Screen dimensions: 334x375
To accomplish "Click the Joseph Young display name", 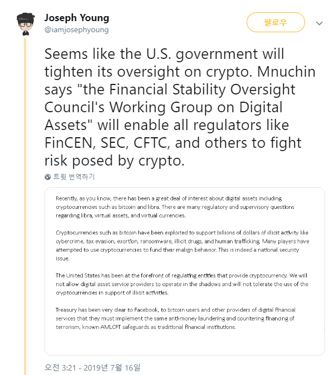I will pyautogui.click(x=77, y=18).
